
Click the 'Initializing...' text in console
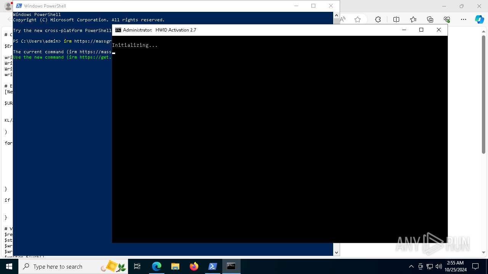point(135,45)
